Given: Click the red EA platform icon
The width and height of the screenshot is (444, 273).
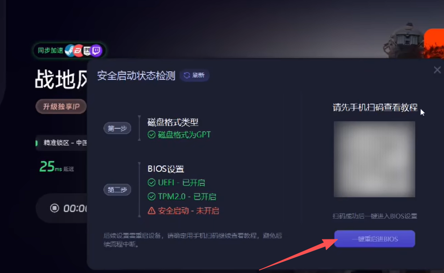Looking at the screenshot, I should click(x=78, y=51).
